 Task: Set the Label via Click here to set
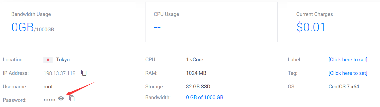[348, 59]
